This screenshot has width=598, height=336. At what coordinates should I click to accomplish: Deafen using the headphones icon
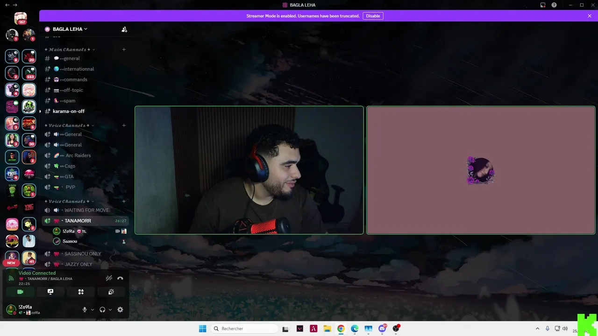[102, 309]
